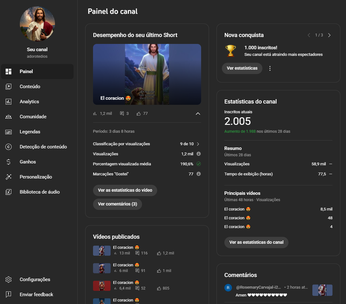This screenshot has height=304, width=346.
Task: Click the Ganhos dollar sign icon
Action: tap(8, 162)
